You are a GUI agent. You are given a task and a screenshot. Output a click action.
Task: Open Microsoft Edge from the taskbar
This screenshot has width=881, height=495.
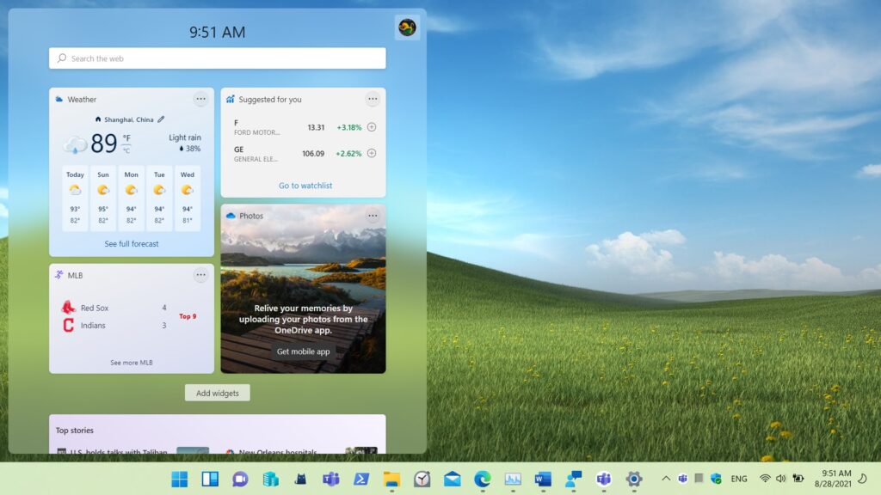tap(483, 479)
